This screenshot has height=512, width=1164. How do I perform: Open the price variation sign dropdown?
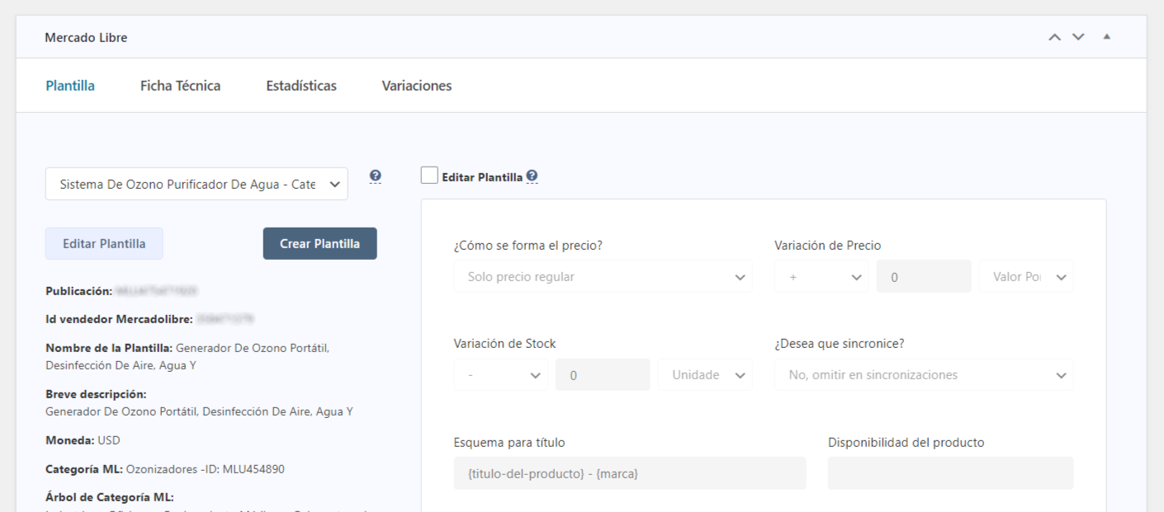(821, 277)
